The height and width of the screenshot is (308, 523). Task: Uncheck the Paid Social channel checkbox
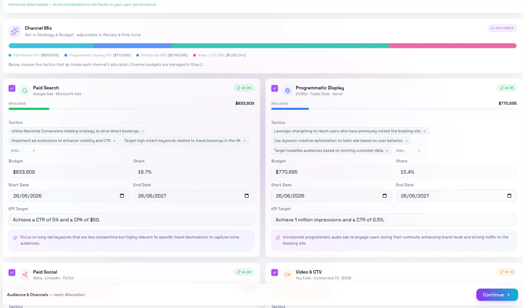point(12,273)
